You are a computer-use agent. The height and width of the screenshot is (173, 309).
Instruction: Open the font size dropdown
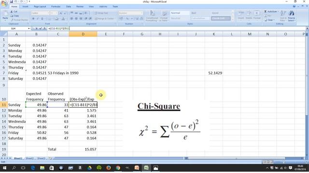point(57,13)
